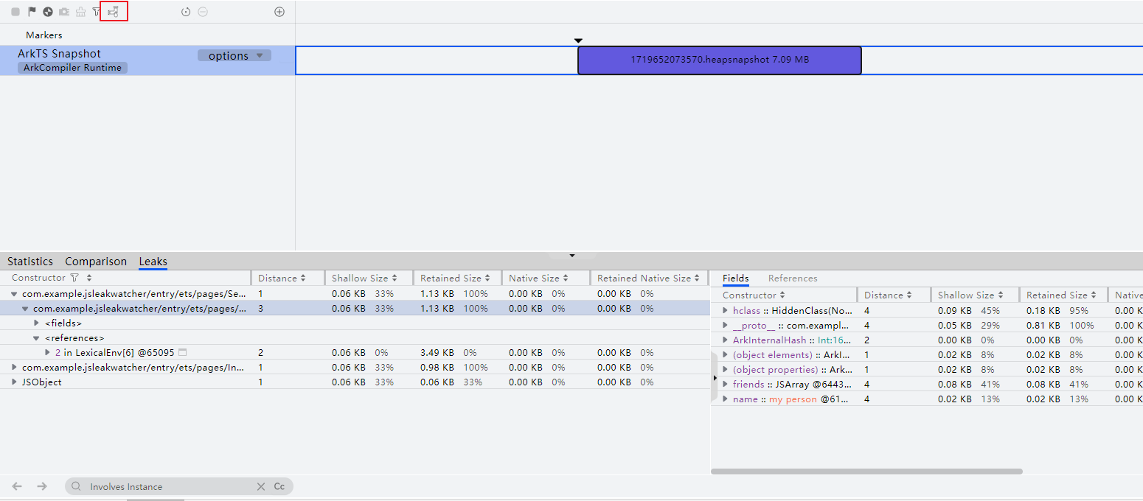Click the back arrow near search
This screenshot has height=501, width=1143.
point(18,486)
